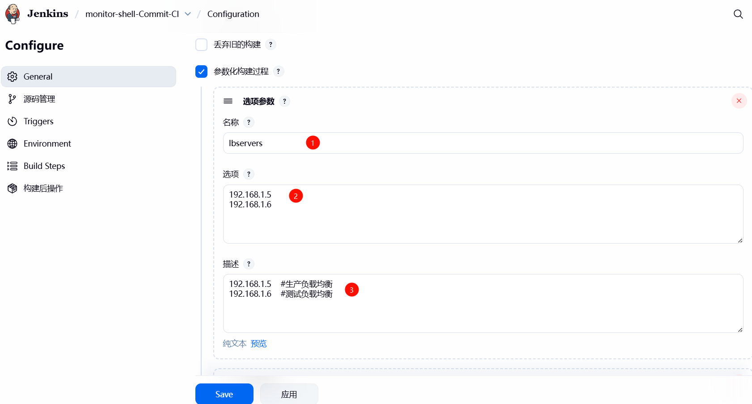The height and width of the screenshot is (404, 752).
Task: Click the 应用 apply button
Action: point(289,394)
